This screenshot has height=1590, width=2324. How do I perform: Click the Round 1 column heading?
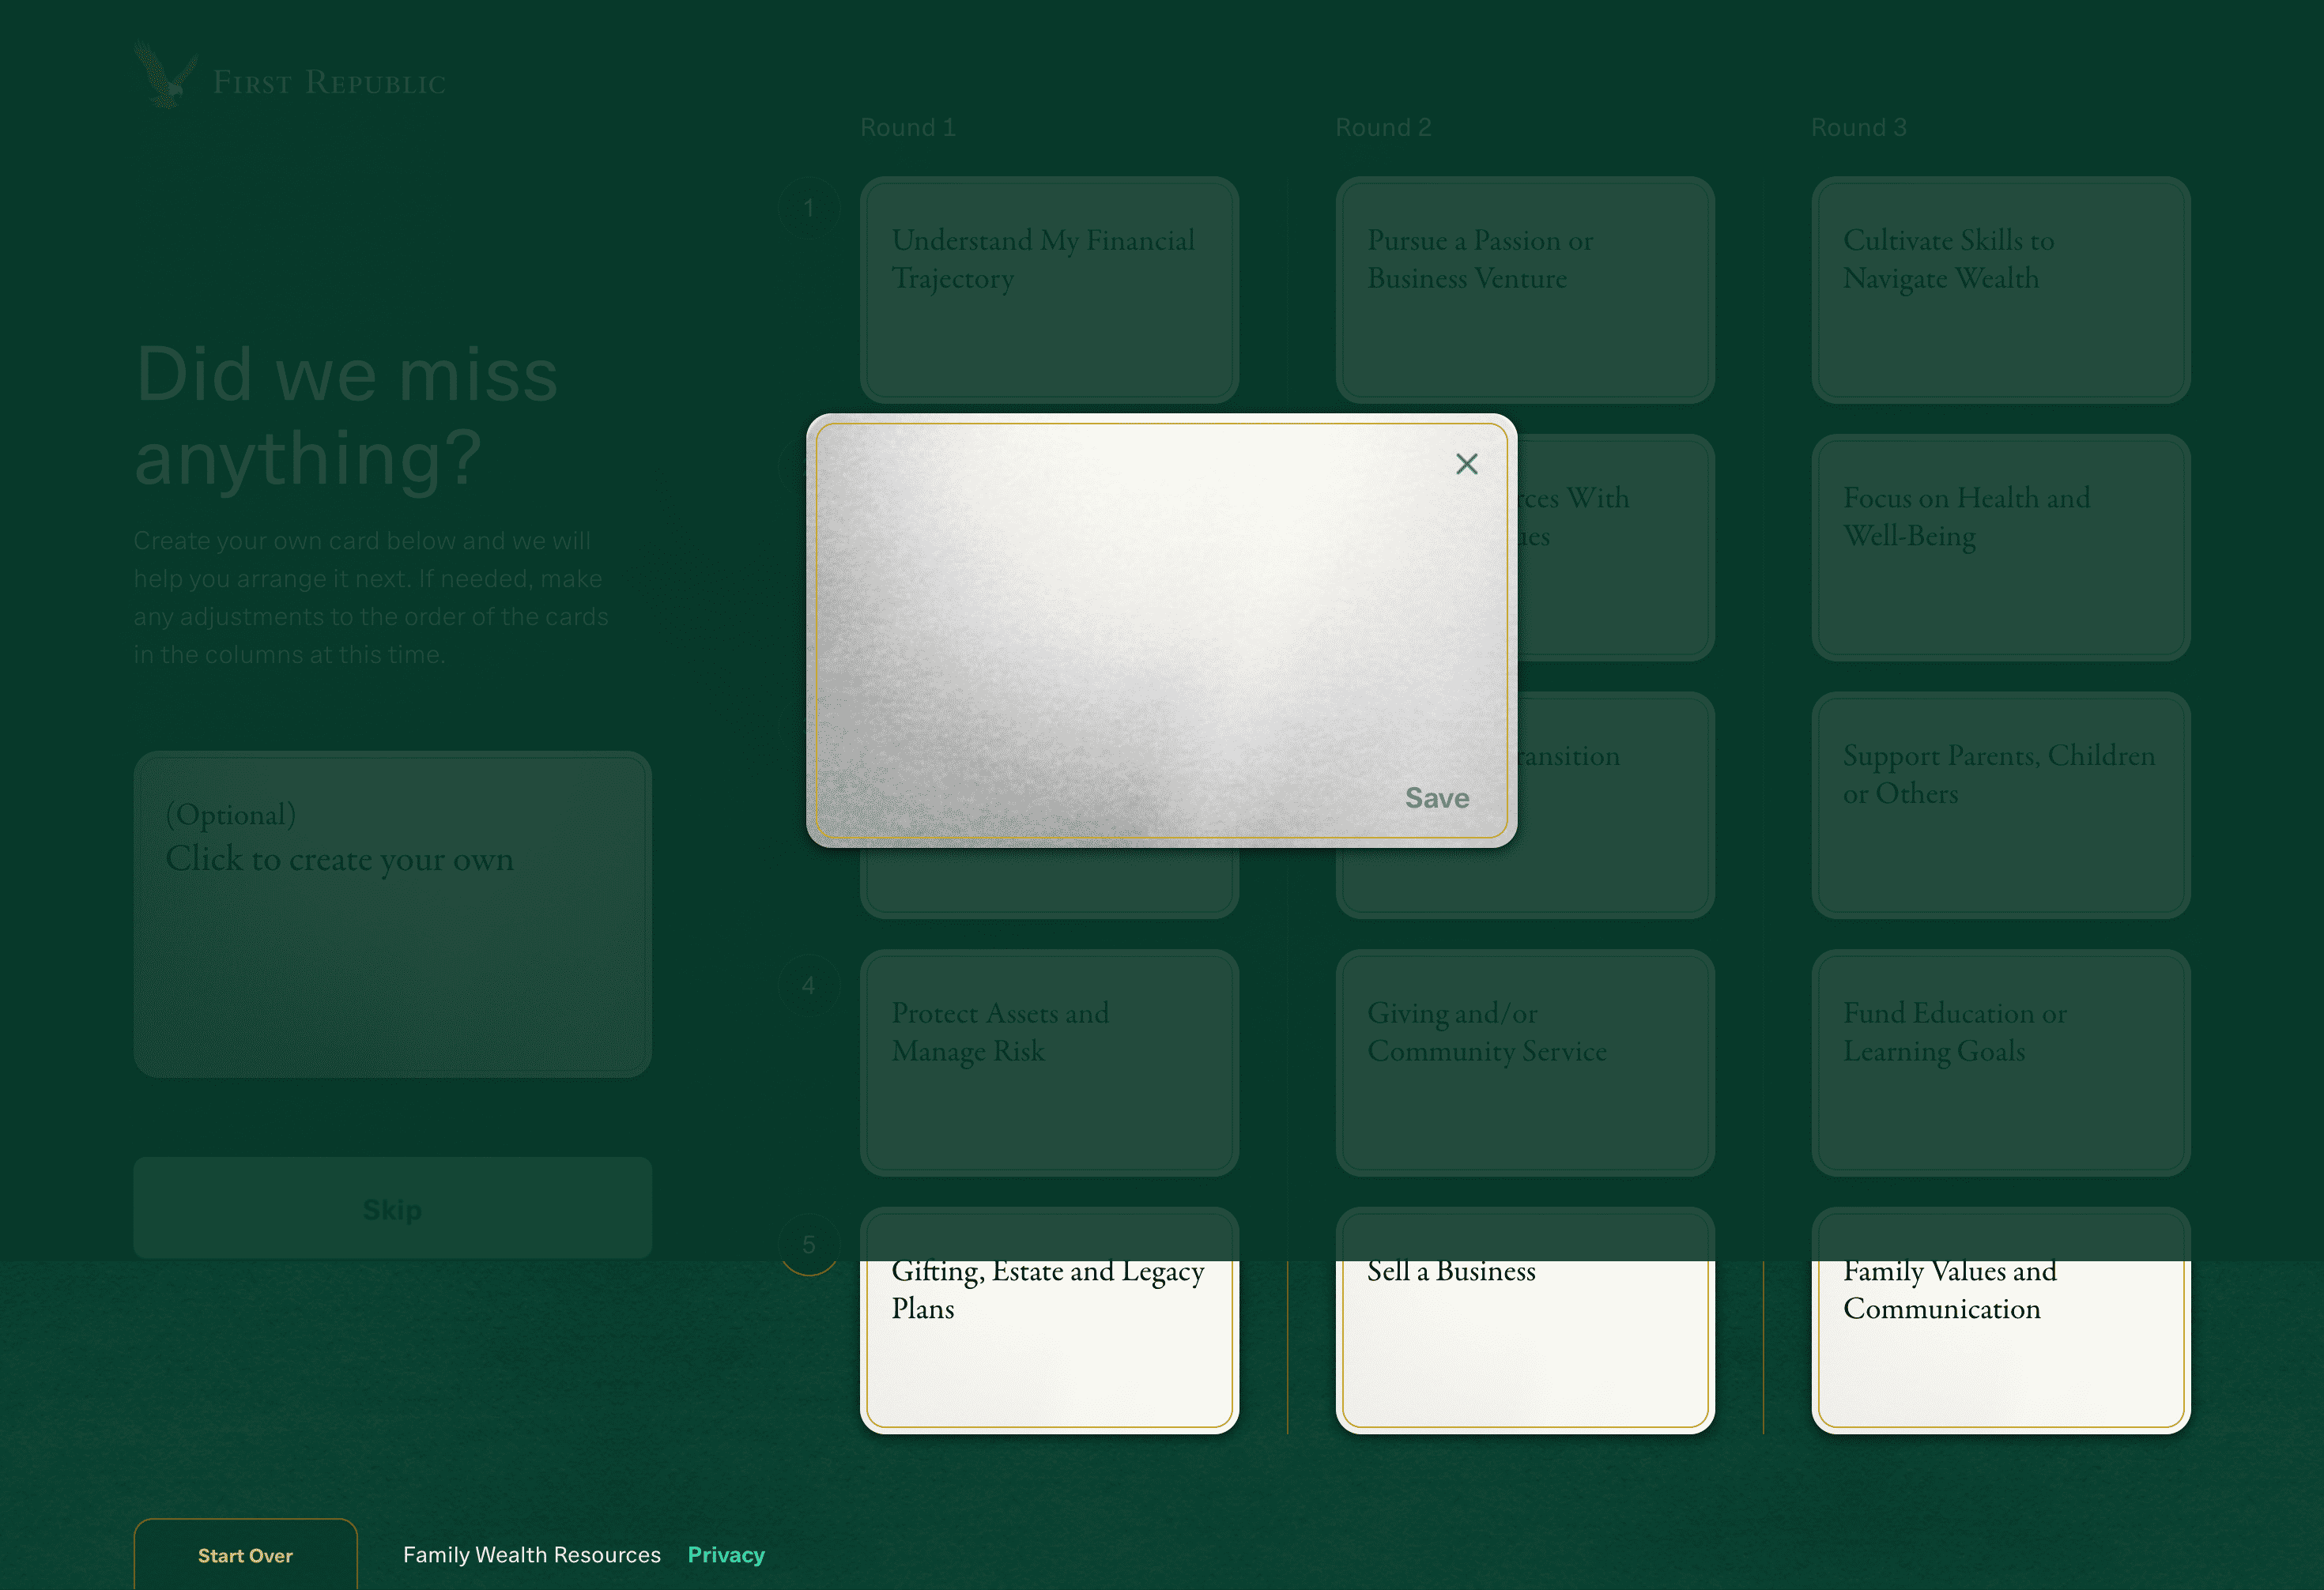908,127
